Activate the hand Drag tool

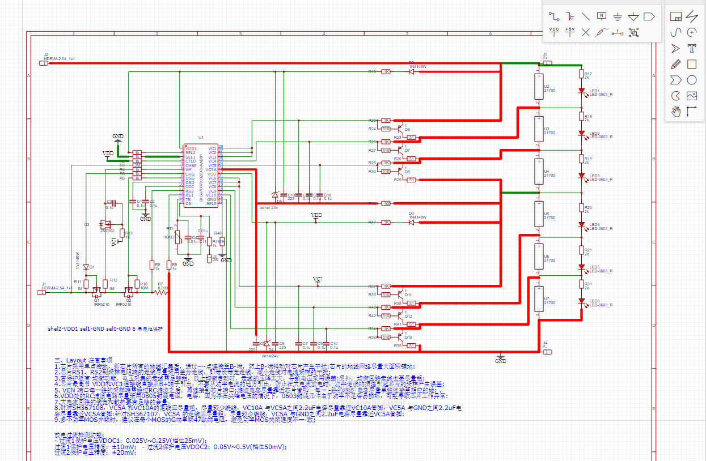coord(675,112)
